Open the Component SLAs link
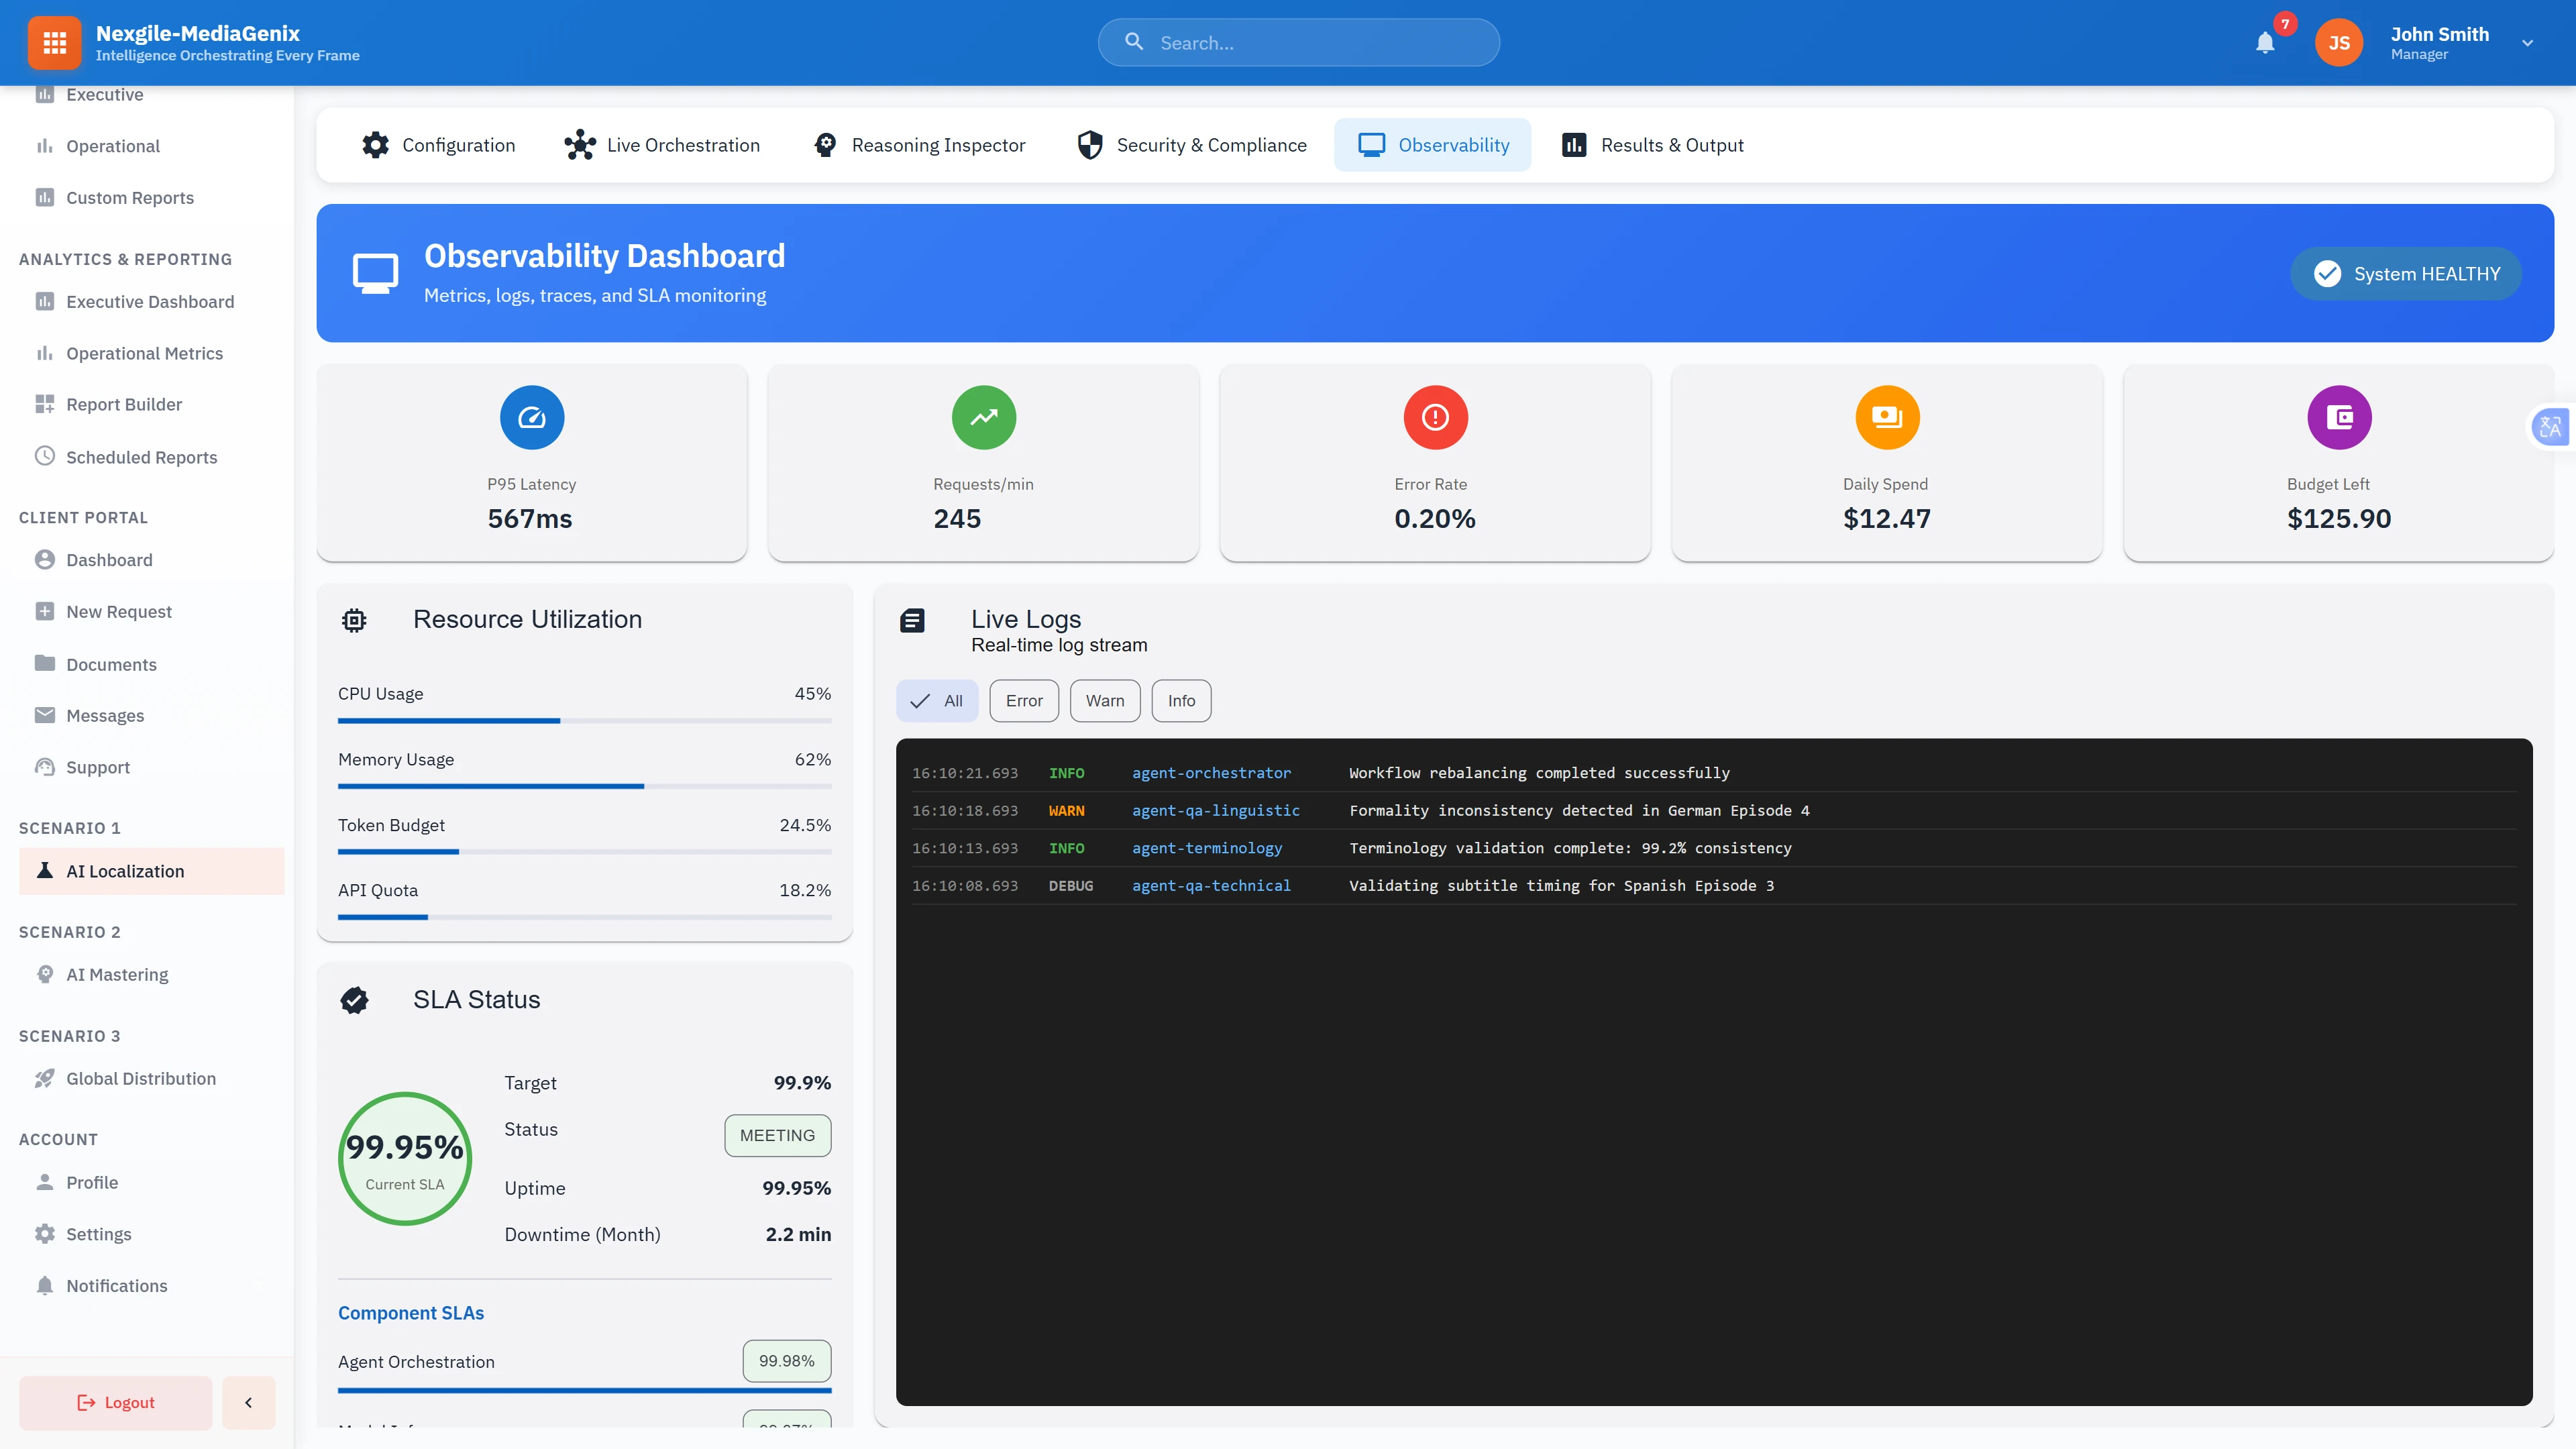Viewport: 2576px width, 1449px height. 410,1312
